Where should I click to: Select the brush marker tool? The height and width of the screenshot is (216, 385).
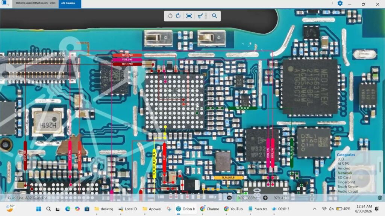point(200,16)
